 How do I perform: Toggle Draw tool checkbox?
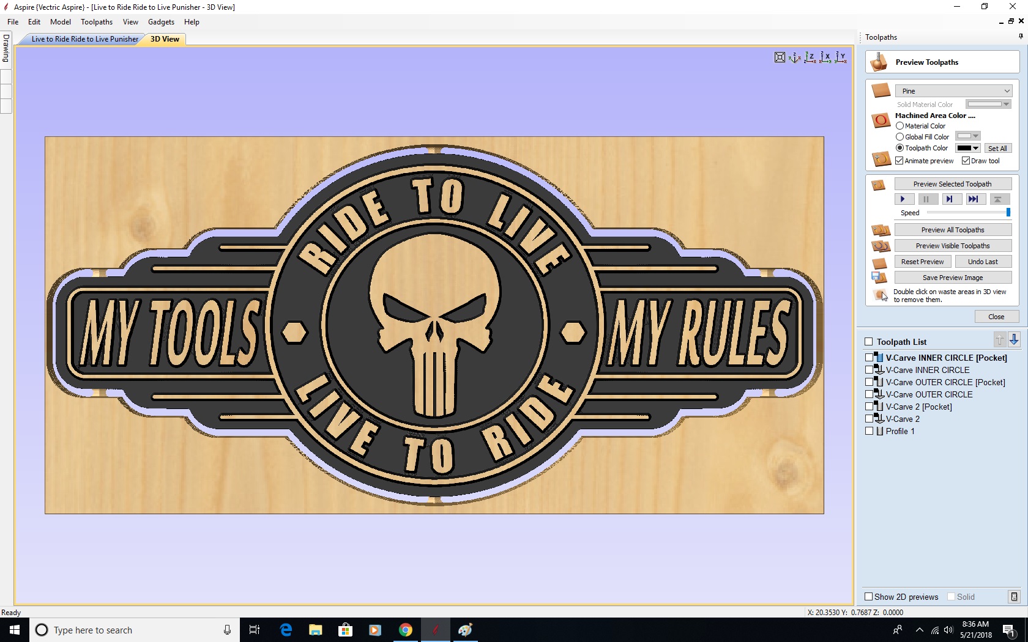[x=966, y=161]
